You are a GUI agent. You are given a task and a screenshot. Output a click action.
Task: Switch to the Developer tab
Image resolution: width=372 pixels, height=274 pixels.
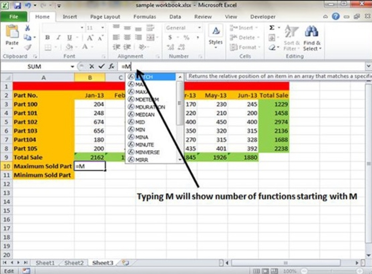[x=263, y=17]
